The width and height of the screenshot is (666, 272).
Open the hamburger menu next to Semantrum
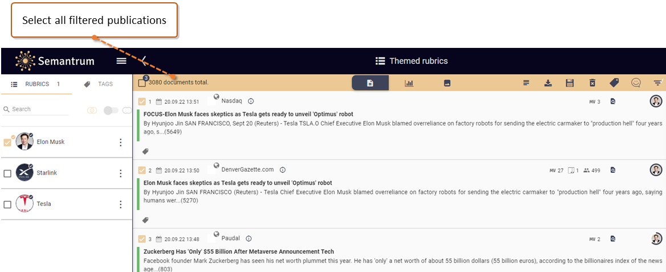[x=121, y=61]
